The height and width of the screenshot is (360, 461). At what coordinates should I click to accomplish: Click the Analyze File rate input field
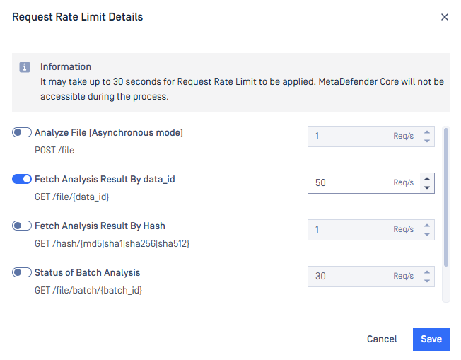point(371,137)
